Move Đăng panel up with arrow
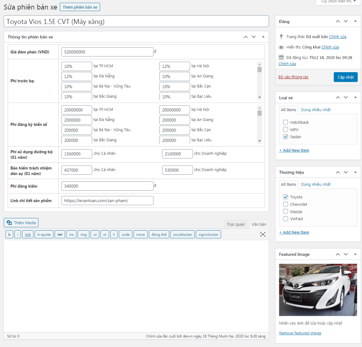 338,22
